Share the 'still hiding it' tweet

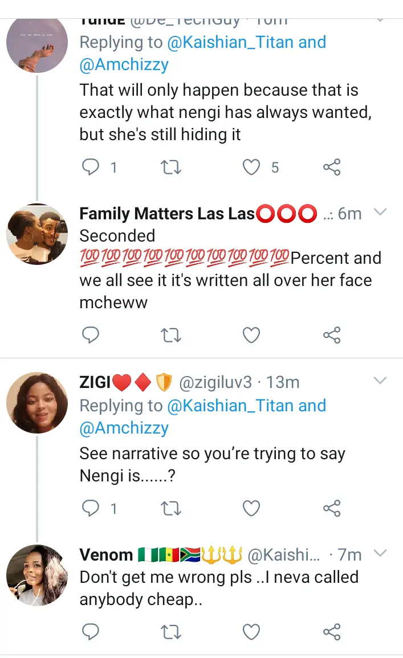[332, 167]
